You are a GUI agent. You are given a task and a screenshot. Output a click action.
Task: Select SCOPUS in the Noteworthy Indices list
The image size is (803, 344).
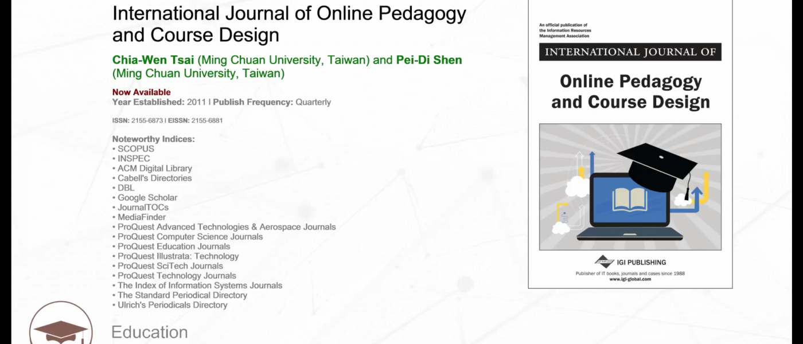coord(136,149)
